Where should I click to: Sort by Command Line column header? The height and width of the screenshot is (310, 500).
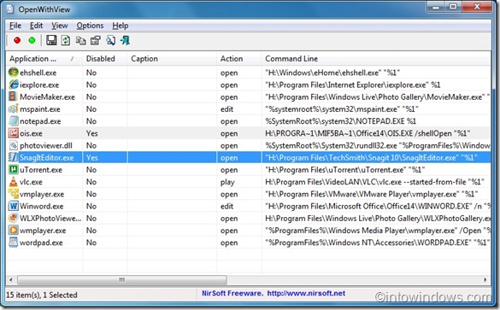[x=376, y=59]
